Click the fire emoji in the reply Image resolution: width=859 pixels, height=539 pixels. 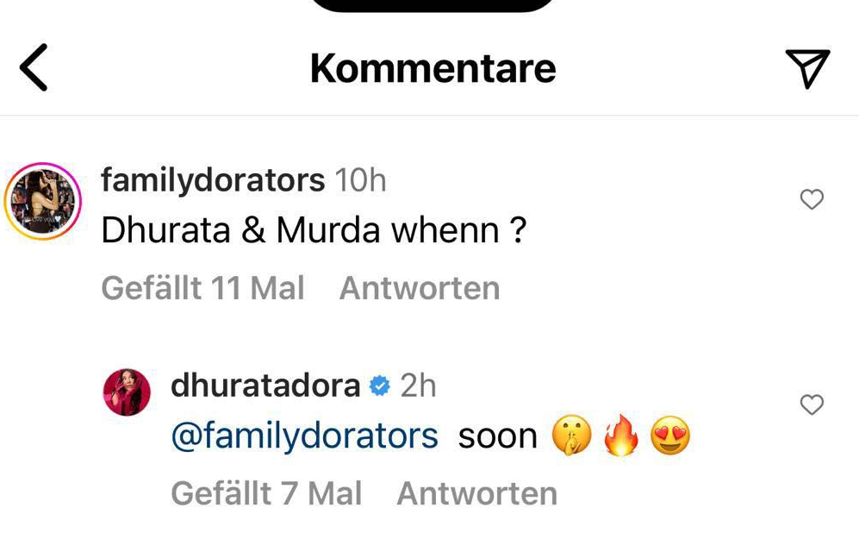[621, 436]
